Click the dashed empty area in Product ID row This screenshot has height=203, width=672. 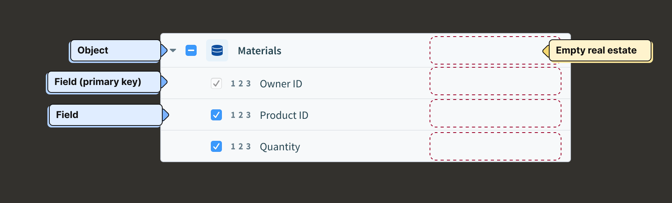[x=495, y=113]
